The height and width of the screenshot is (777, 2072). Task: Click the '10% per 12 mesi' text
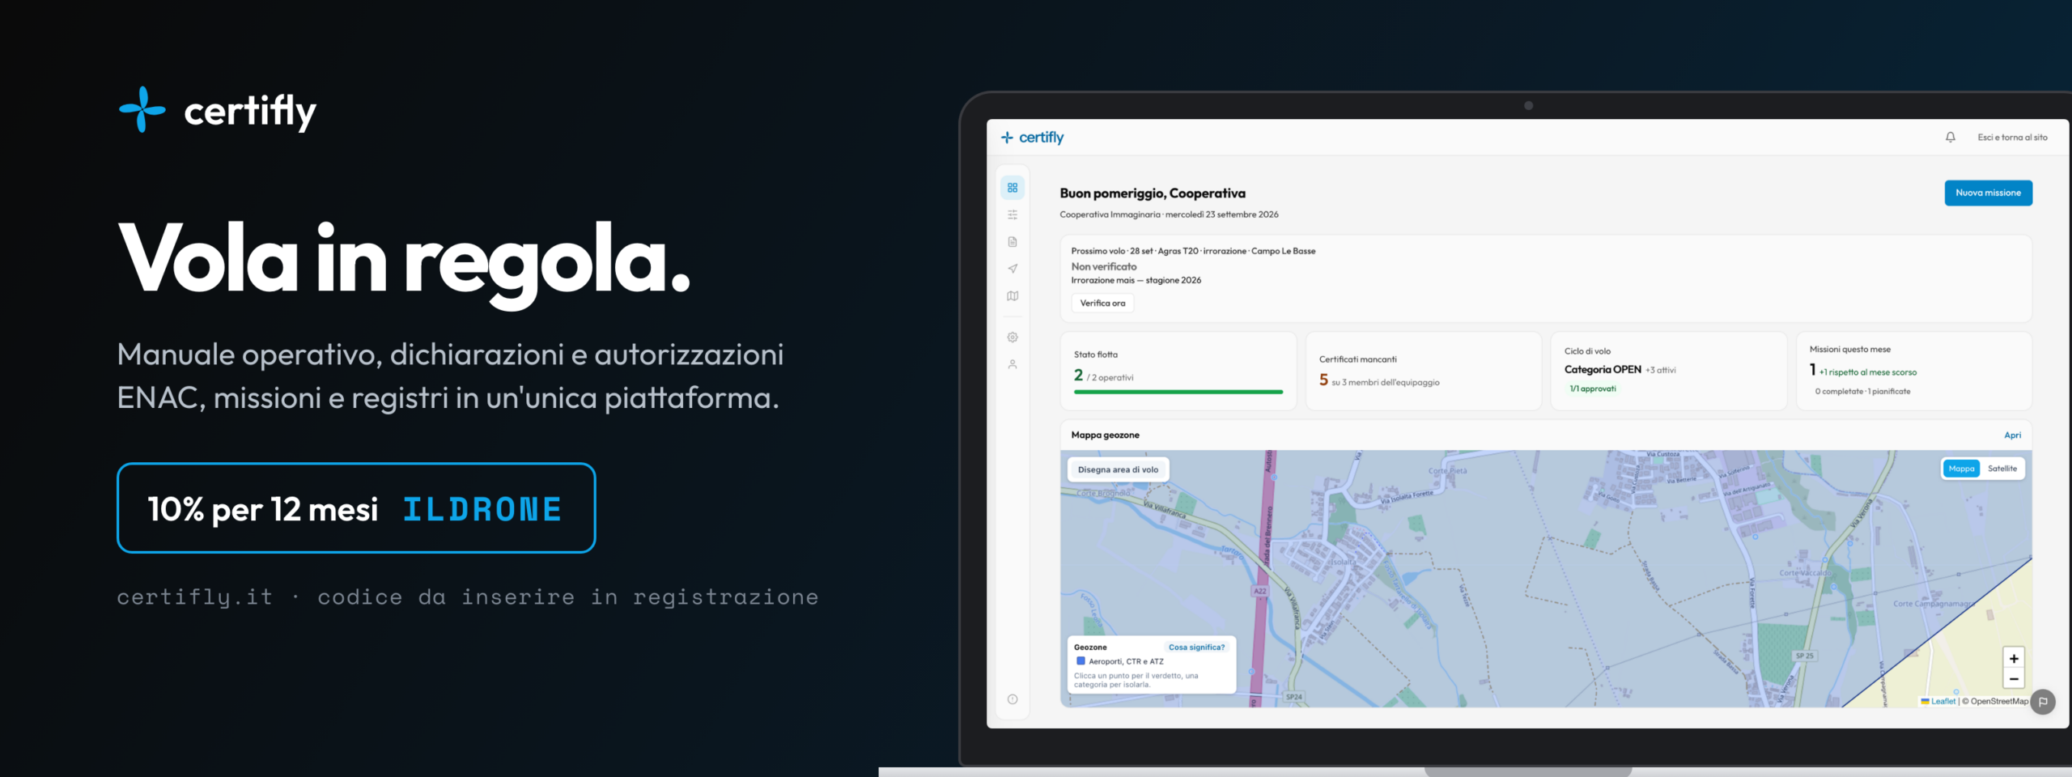coord(262,510)
